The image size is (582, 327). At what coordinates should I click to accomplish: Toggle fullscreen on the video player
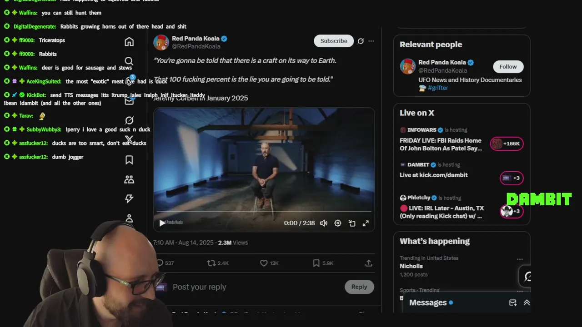tap(366, 223)
